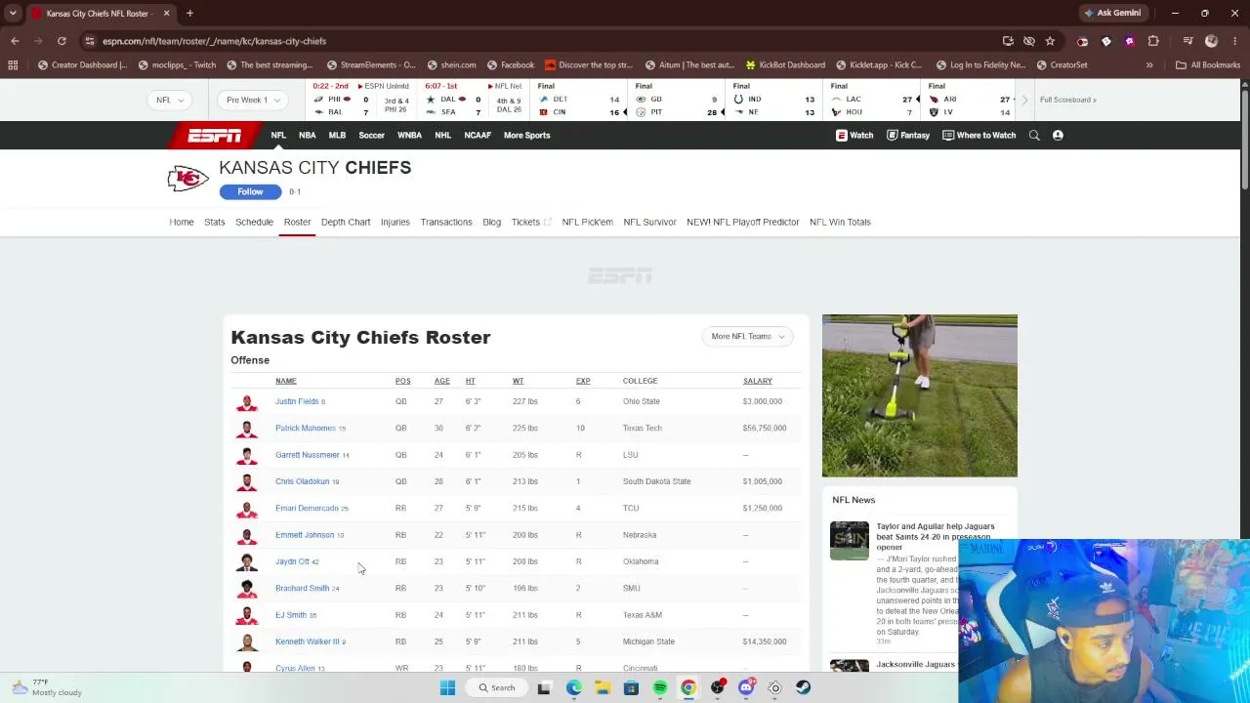
Task: Select NFL in the ESPN sports menu
Action: [278, 136]
